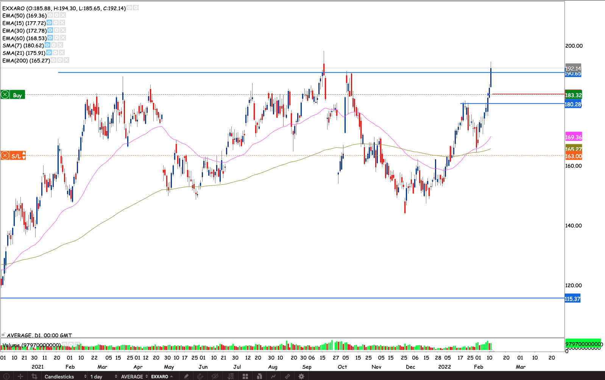The width and height of the screenshot is (605, 380).
Task: Click the 190.65 horizontal line price label
Action: pos(573,74)
